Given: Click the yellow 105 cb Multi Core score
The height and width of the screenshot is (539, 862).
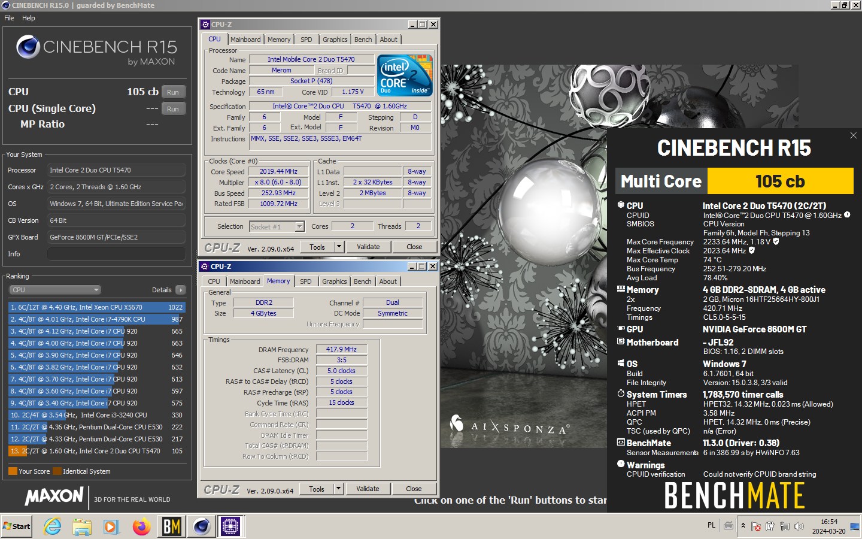Looking at the screenshot, I should tap(780, 181).
